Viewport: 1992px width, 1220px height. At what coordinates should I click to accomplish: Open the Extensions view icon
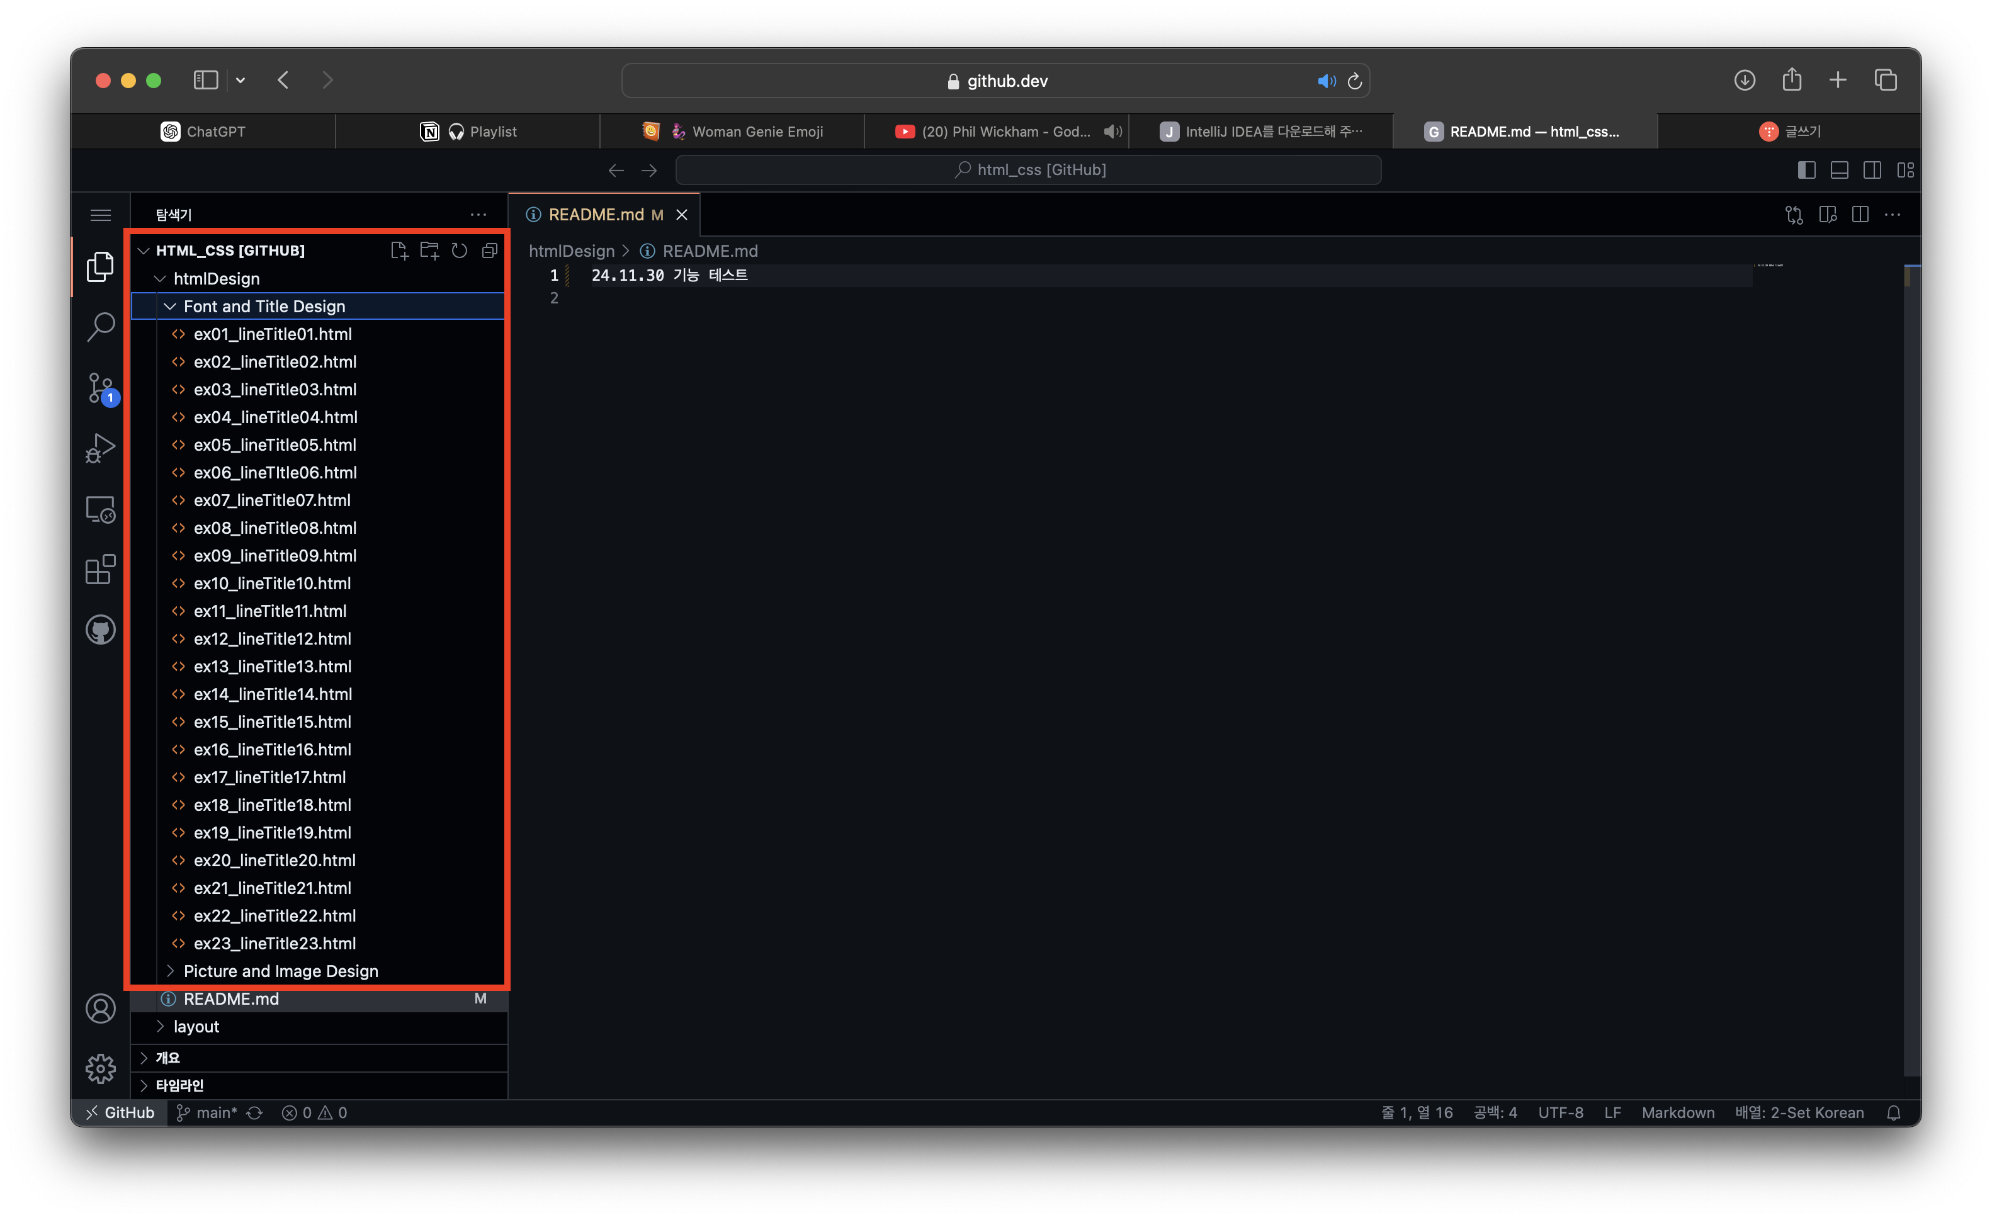100,570
